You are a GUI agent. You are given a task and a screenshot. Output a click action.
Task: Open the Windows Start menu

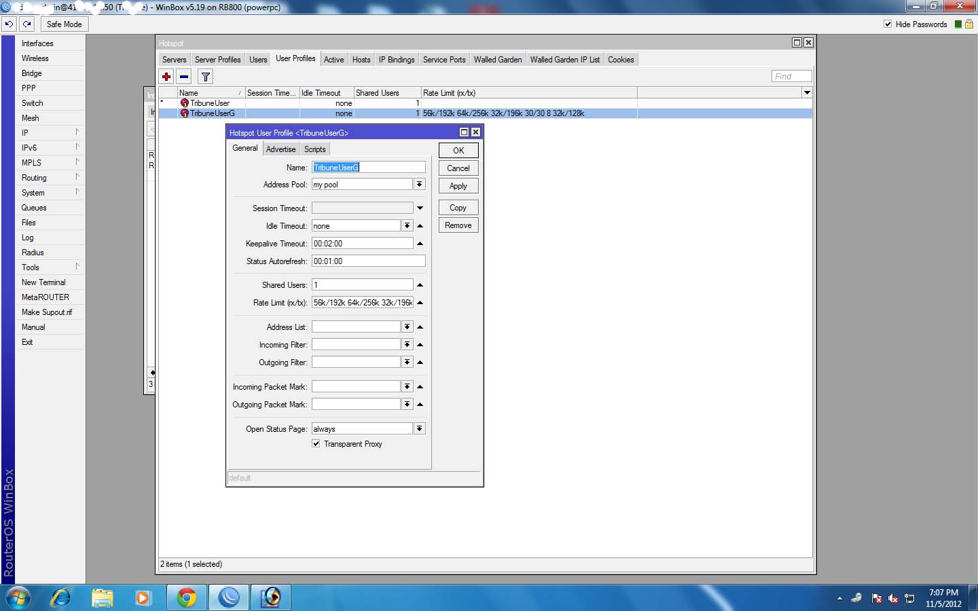pos(18,597)
